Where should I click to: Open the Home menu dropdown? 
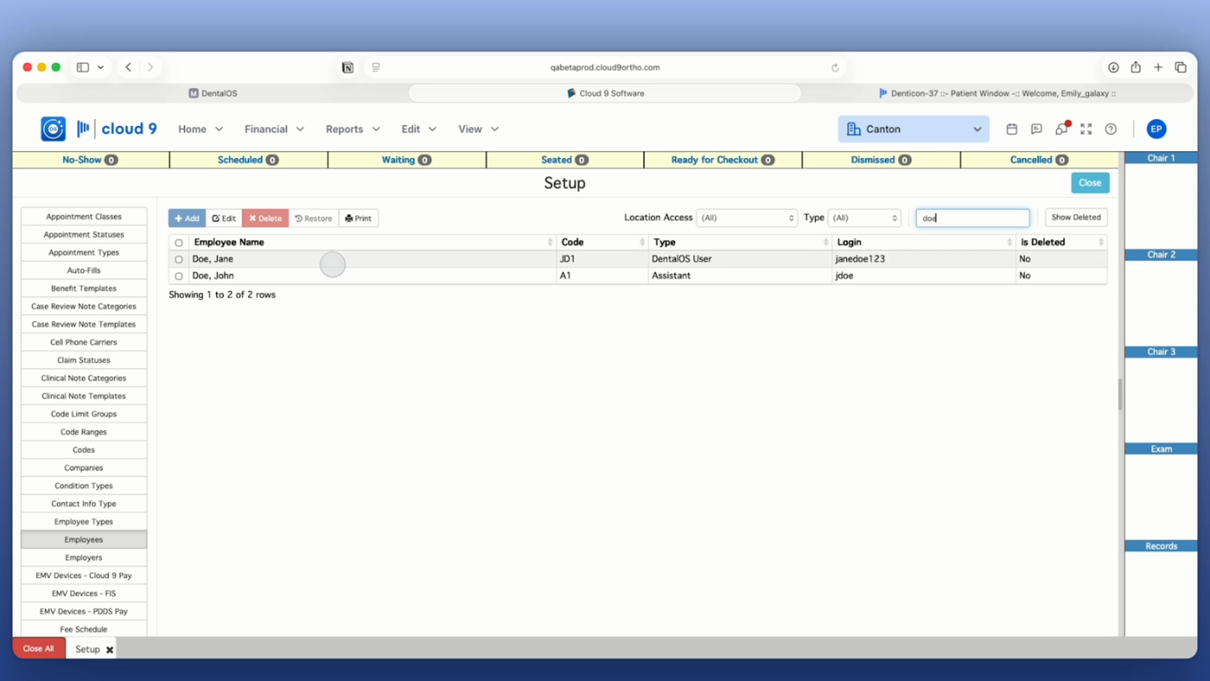tap(201, 129)
